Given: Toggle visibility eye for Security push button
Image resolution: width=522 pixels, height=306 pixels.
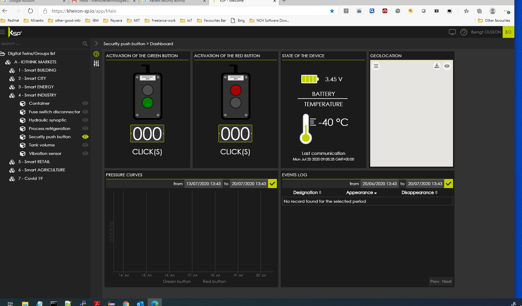Looking at the screenshot, I should click(x=85, y=137).
